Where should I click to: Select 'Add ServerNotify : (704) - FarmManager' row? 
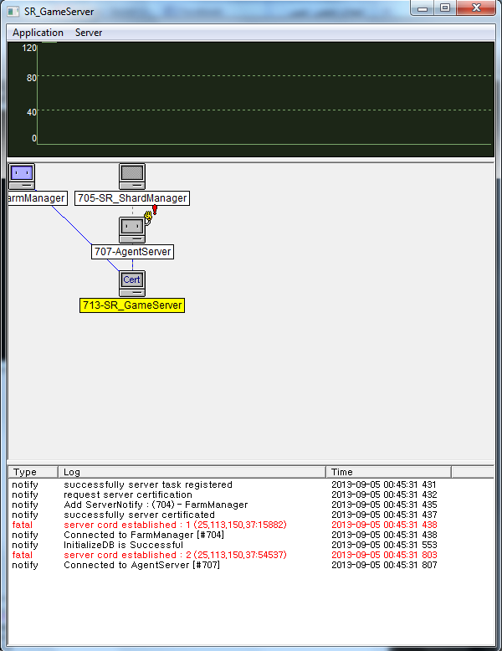[251, 505]
